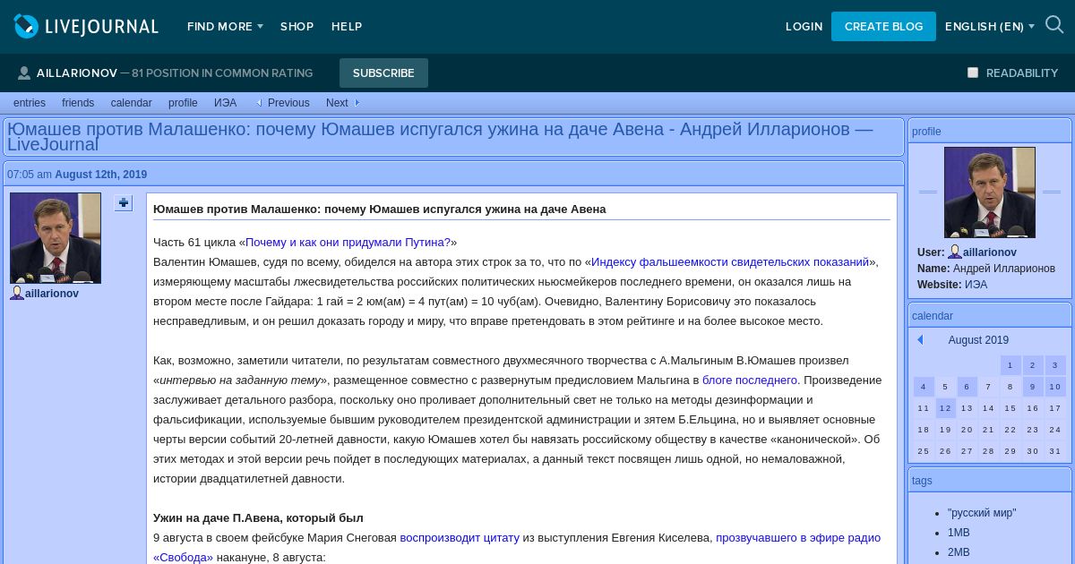Go to previous month with calendar arrow
This screenshot has width=1075, height=564.
pos(920,340)
